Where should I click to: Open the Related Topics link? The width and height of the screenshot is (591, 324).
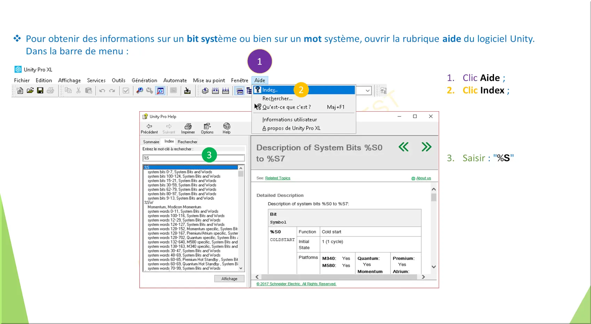tap(277, 178)
